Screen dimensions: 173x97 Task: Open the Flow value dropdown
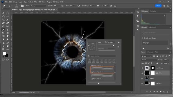tap(75, 6)
